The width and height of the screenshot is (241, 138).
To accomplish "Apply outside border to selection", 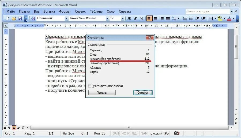I will pyautogui.click(x=211, y=18).
